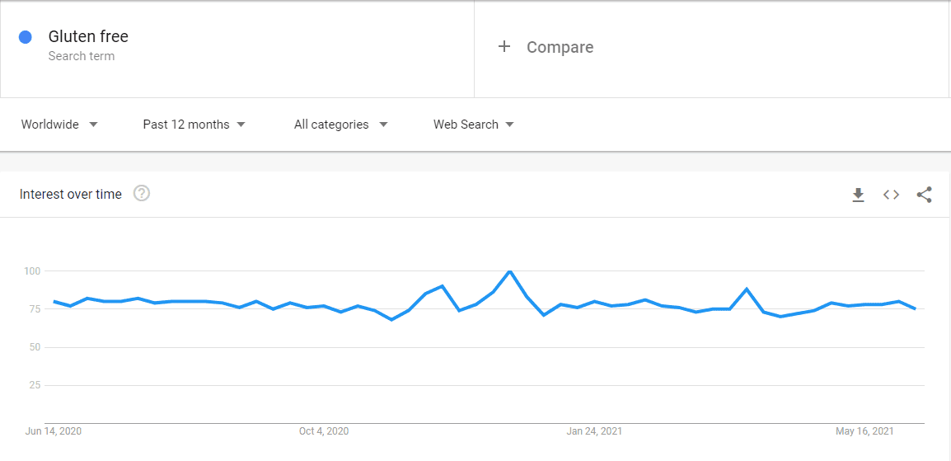Click the Search term subtitle
The image size is (951, 461).
82,56
